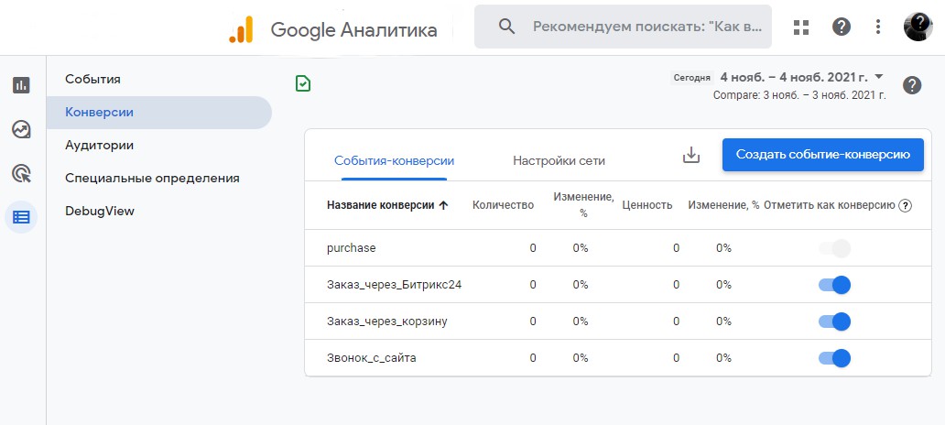Screen dimensions: 945x425
Task: Open the Reports icon in left sidebar
Action: 21,85
